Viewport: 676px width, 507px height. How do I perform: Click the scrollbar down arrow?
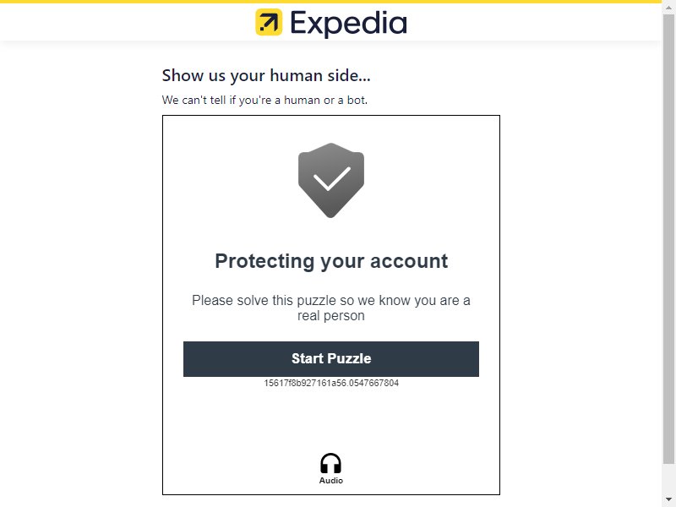click(x=668, y=499)
